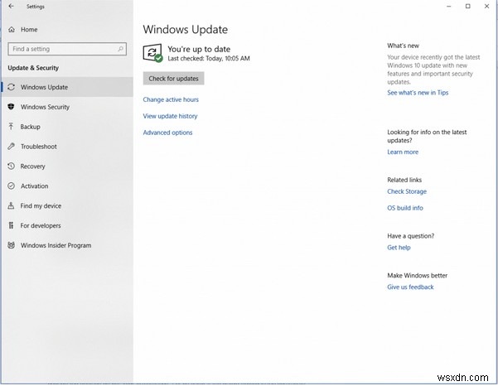Go to the Backup section
This screenshot has width=498, height=386.
tap(67, 127)
